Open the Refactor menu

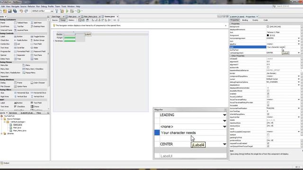pos(31,6)
